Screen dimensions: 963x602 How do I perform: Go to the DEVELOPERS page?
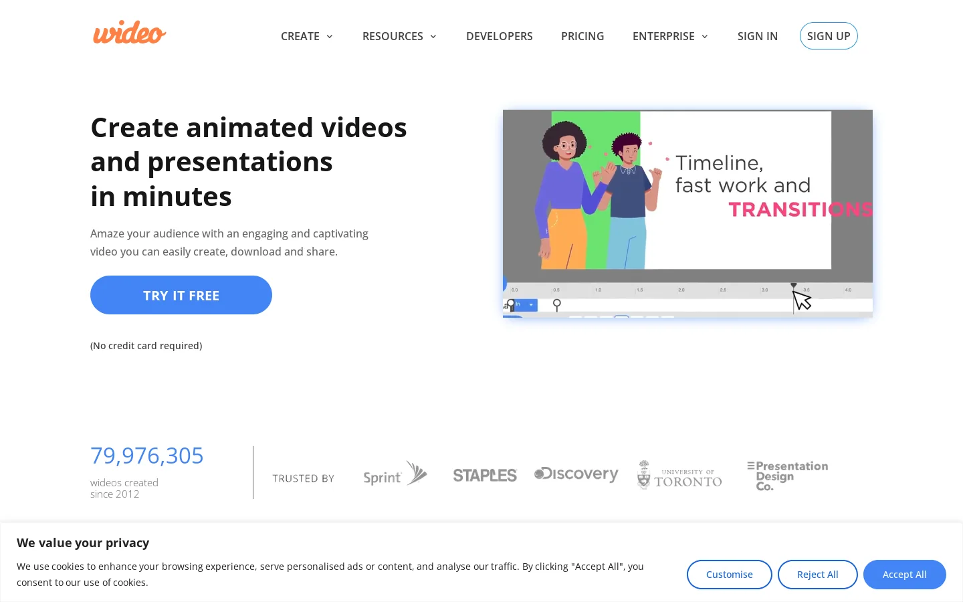point(500,36)
